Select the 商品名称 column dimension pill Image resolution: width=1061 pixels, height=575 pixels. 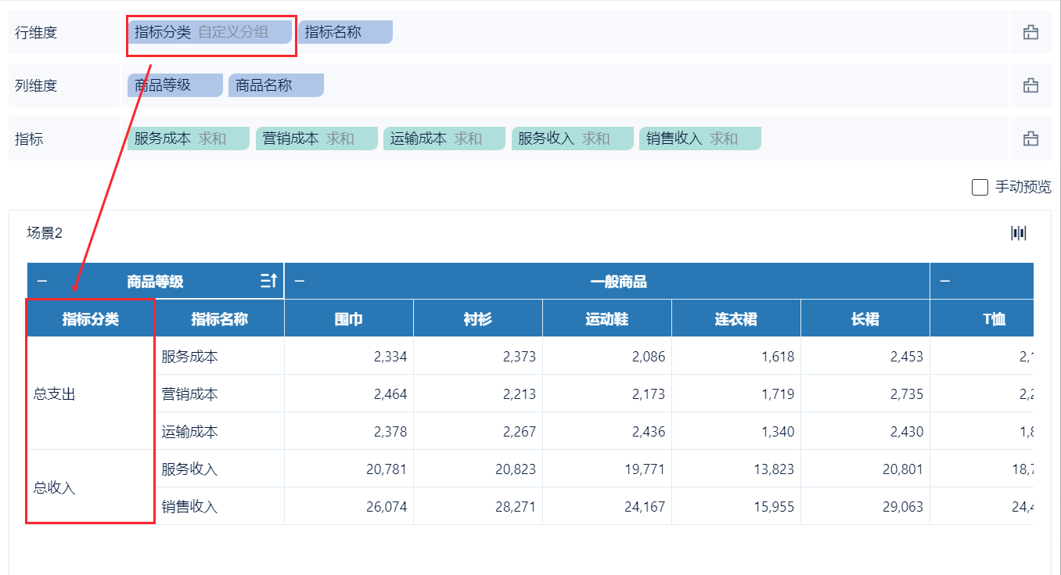tap(275, 85)
